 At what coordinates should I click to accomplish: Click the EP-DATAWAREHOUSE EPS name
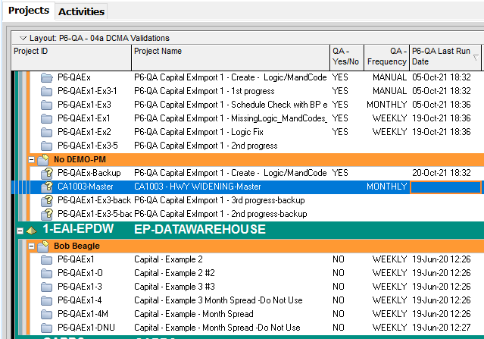pyautogui.click(x=200, y=229)
